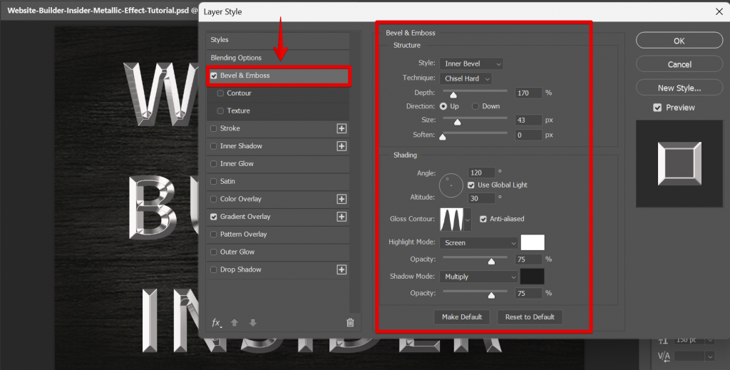Delete effect with the trash icon
This screenshot has height=370, width=730.
click(350, 322)
